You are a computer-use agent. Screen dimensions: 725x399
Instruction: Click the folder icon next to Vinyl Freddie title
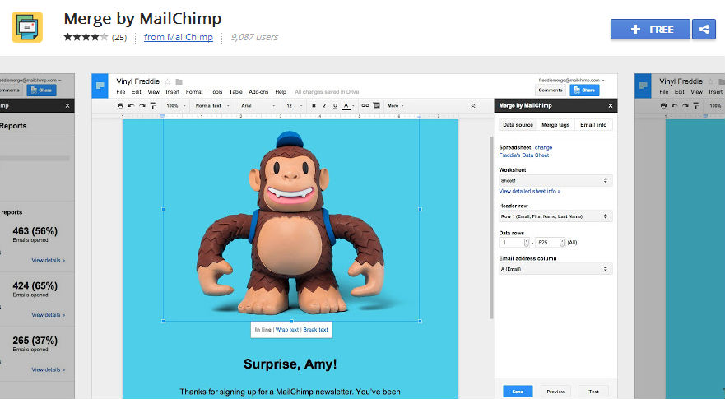[x=179, y=81]
